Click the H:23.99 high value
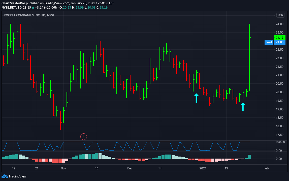Screen dimensions: 289x181 (78, 8)
